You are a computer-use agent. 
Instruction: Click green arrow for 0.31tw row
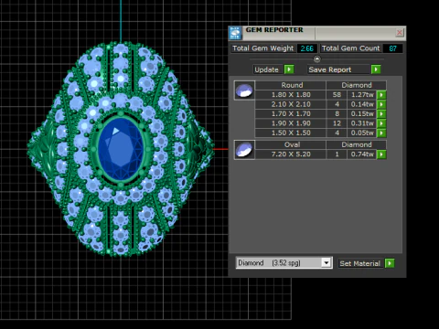click(x=381, y=123)
